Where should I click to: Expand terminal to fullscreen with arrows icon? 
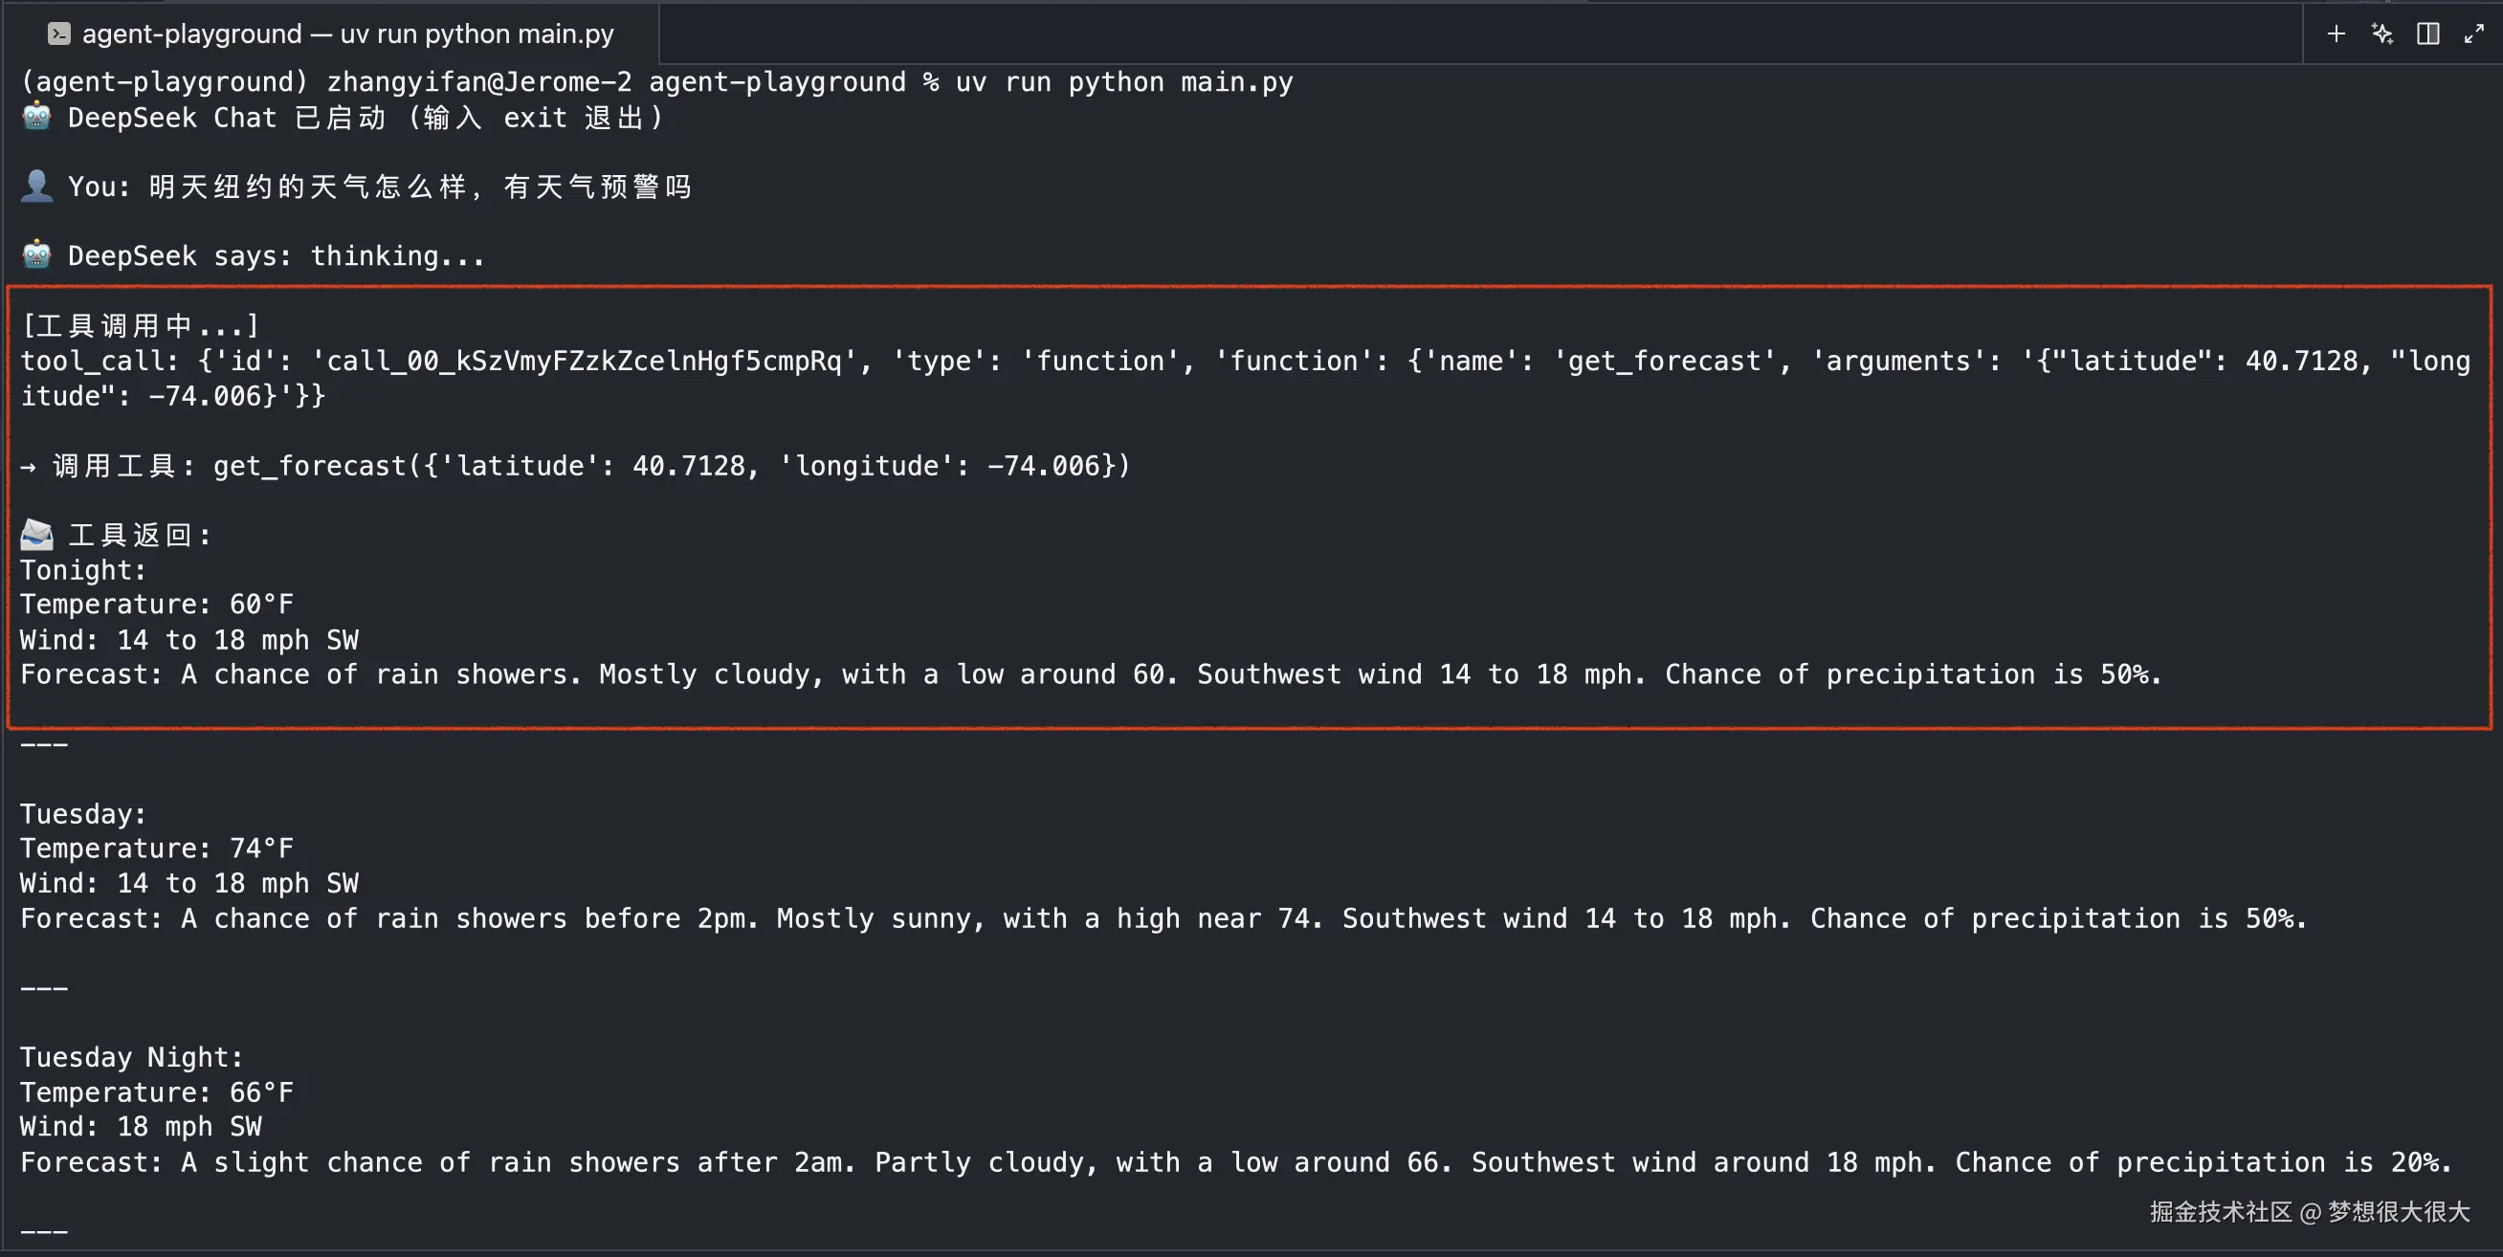(2474, 34)
